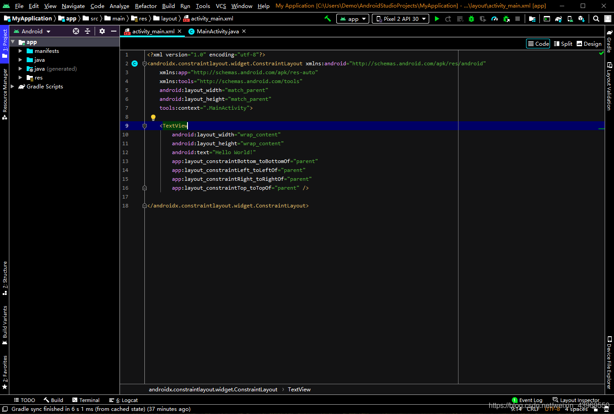Image resolution: width=614 pixels, height=414 pixels.
Task: Expand the manifests folder
Action: pyautogui.click(x=20, y=51)
